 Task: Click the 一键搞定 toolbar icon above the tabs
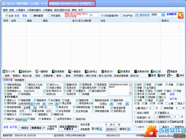[x=70, y=71]
